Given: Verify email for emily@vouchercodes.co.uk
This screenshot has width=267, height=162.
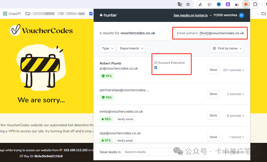Looking at the screenshot, I should pyautogui.click(x=125, y=119).
